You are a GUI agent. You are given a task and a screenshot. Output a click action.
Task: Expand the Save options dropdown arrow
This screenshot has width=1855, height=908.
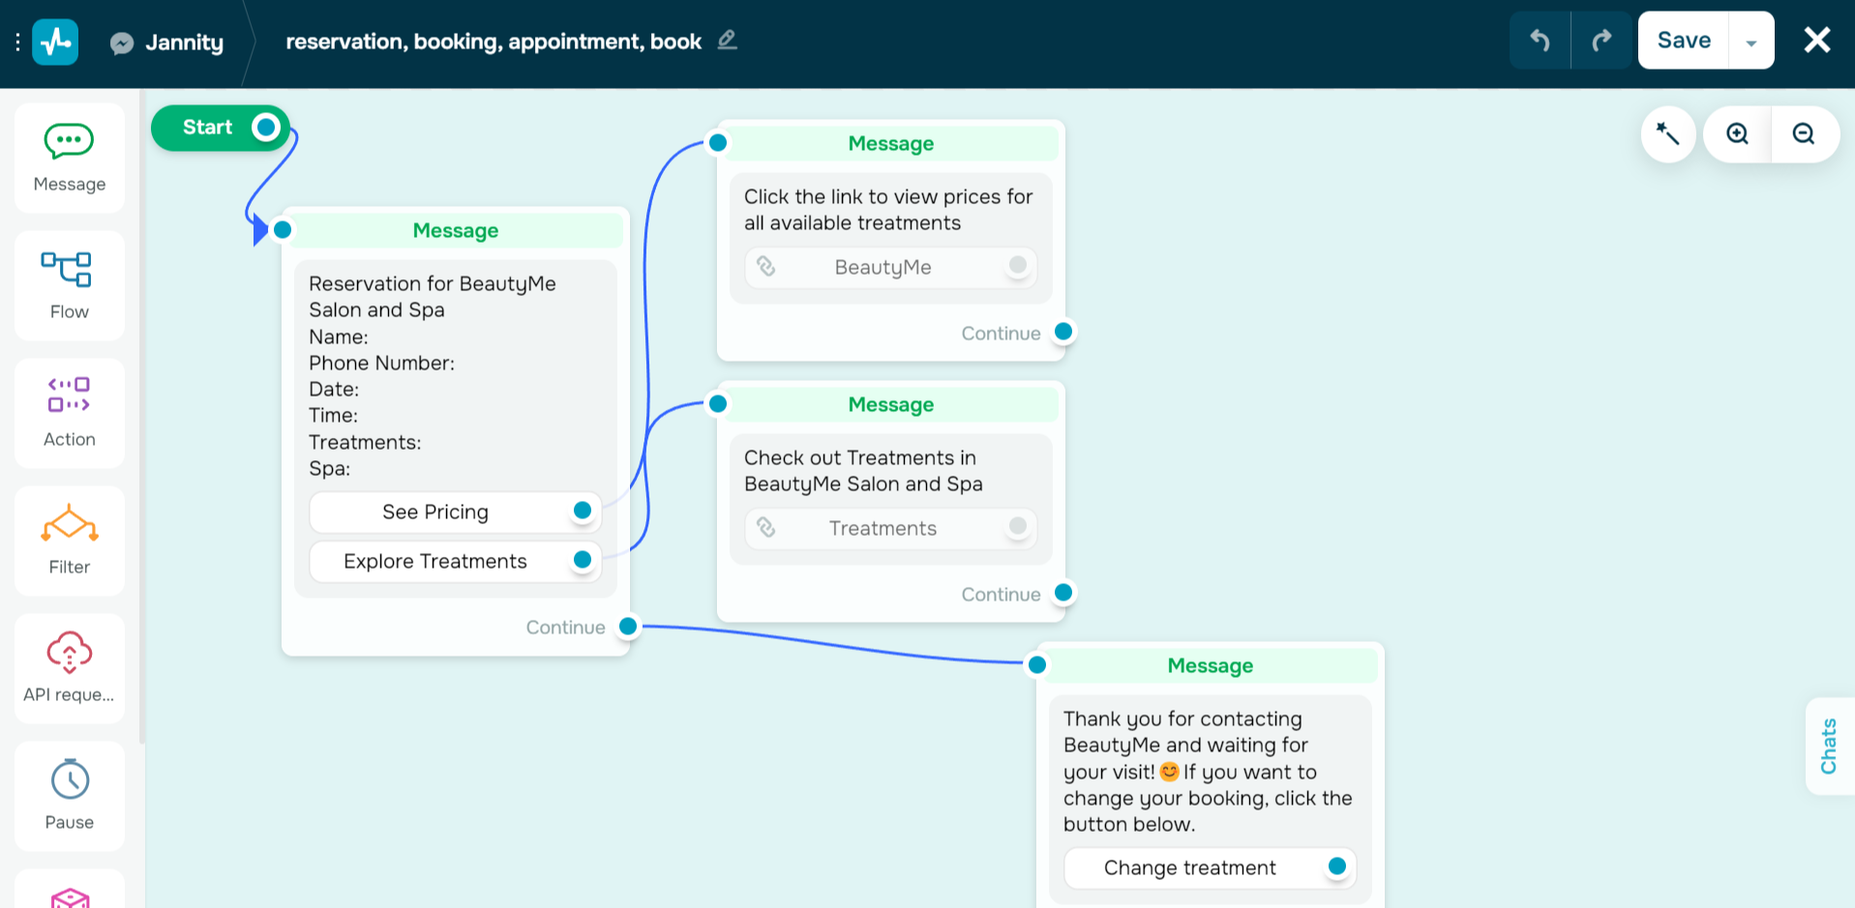1751,43
